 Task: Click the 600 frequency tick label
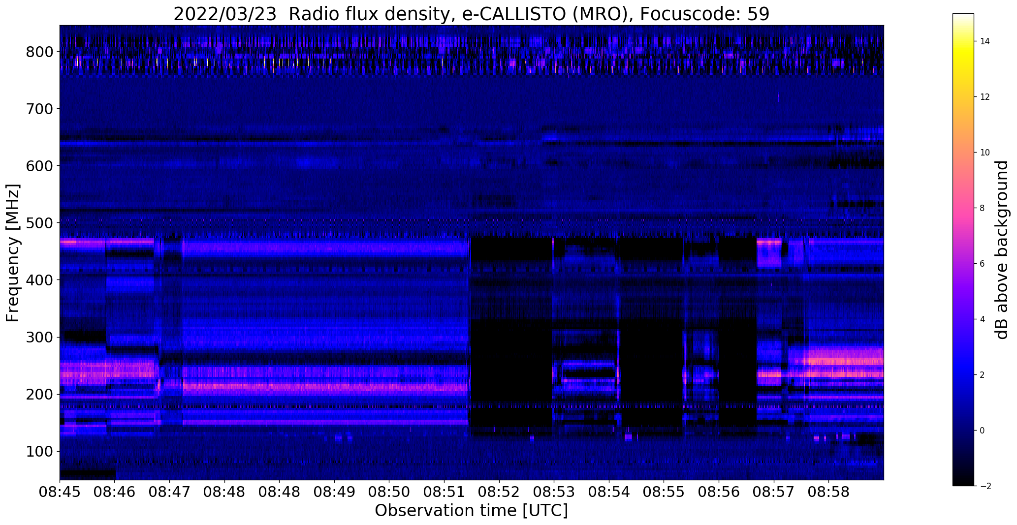pyautogui.click(x=39, y=166)
